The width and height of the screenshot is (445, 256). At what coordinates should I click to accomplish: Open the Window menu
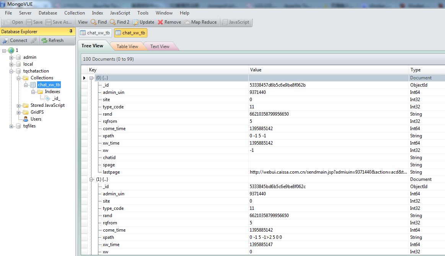point(164,13)
